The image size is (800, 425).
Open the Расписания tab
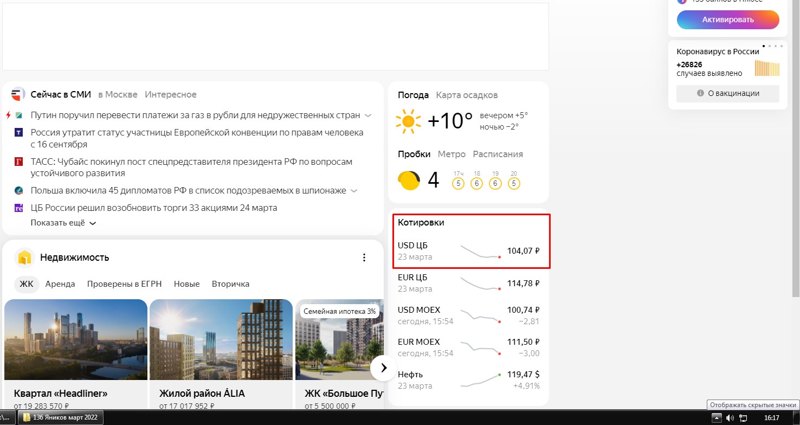point(498,154)
